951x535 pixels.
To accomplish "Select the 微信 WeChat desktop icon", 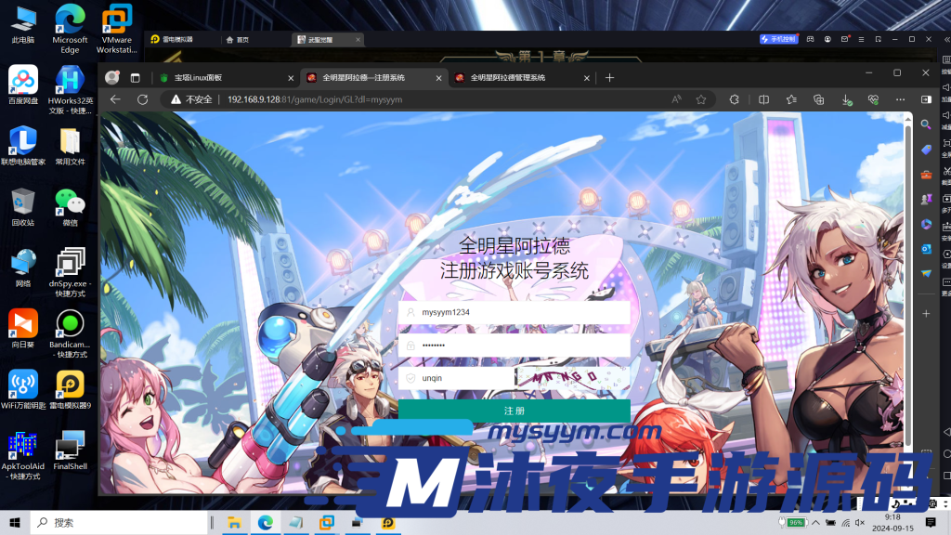I will [70, 206].
